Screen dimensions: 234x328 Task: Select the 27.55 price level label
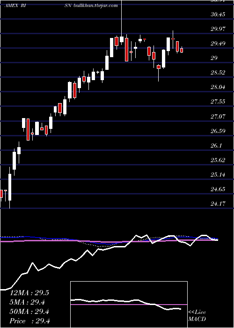point(218,102)
